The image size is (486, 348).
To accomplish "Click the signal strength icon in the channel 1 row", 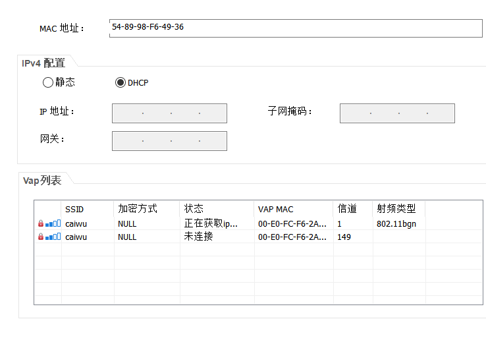I will point(53,223).
